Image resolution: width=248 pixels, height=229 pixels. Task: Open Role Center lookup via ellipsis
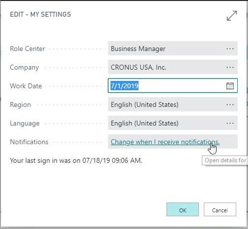click(x=230, y=49)
